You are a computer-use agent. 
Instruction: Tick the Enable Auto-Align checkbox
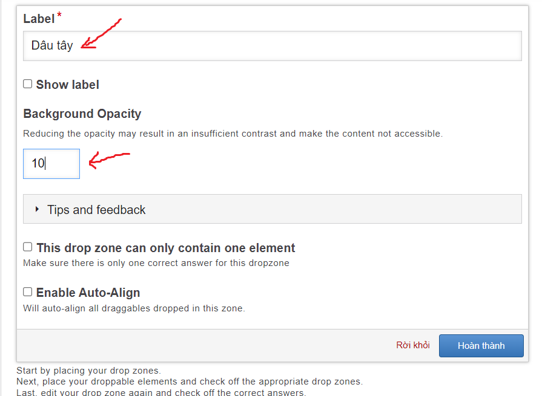(28, 292)
